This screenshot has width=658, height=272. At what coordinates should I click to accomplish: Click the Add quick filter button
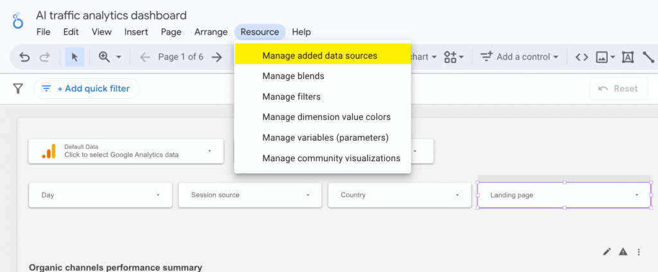(x=87, y=89)
